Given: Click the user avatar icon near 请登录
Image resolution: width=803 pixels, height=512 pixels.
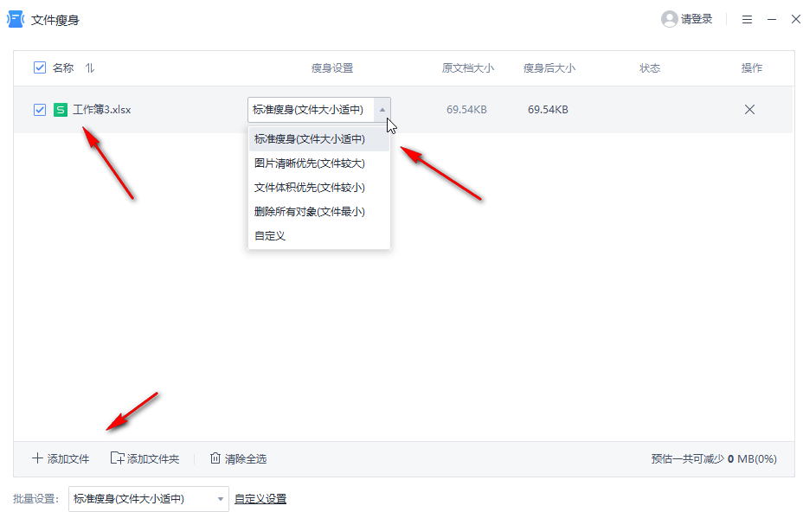Looking at the screenshot, I should 667,18.
